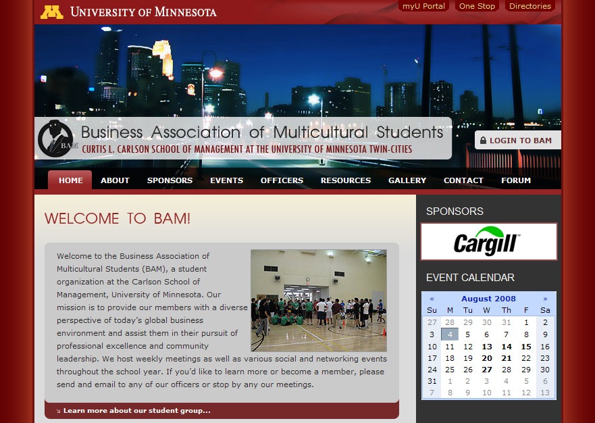Viewport: 595px width, 423px height.
Task: Select August 25 in calendar
Action: pyautogui.click(x=450, y=370)
